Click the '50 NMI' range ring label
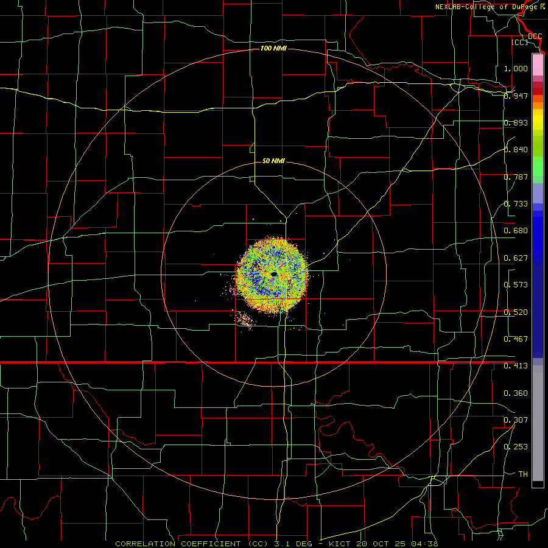 [x=273, y=161]
